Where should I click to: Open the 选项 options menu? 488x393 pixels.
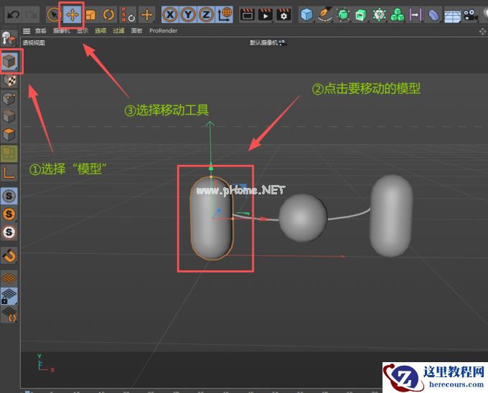(x=100, y=31)
